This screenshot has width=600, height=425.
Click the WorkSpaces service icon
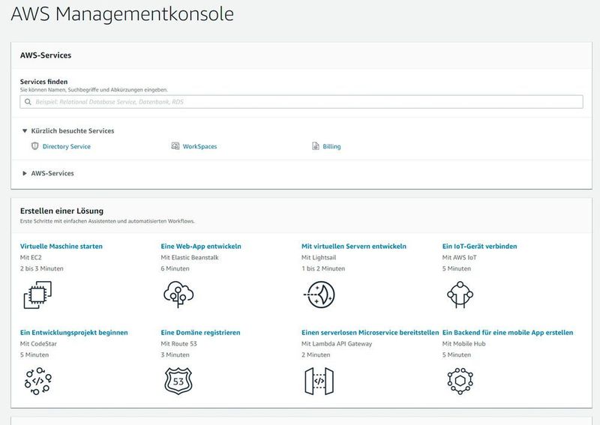click(175, 146)
